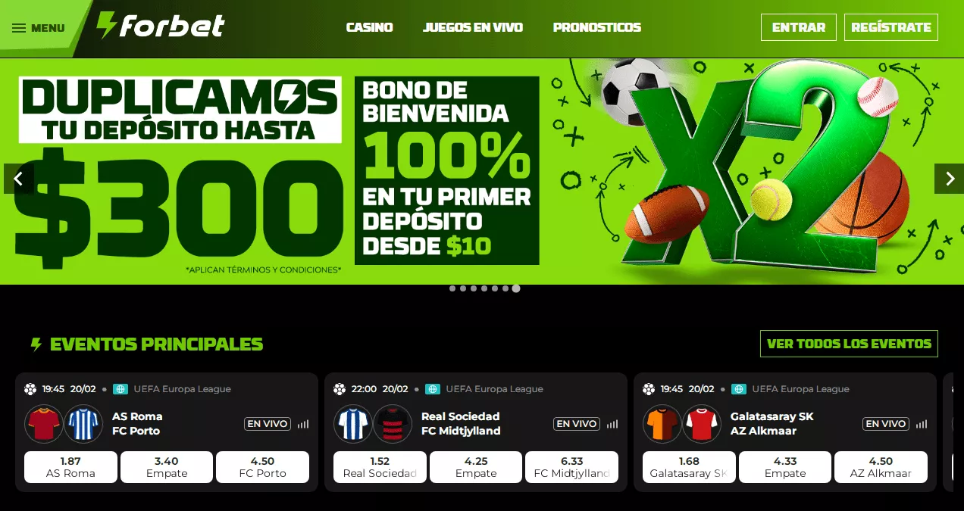Click the REGÍSTRATE button
Screen dimensions: 964x511
[891, 27]
